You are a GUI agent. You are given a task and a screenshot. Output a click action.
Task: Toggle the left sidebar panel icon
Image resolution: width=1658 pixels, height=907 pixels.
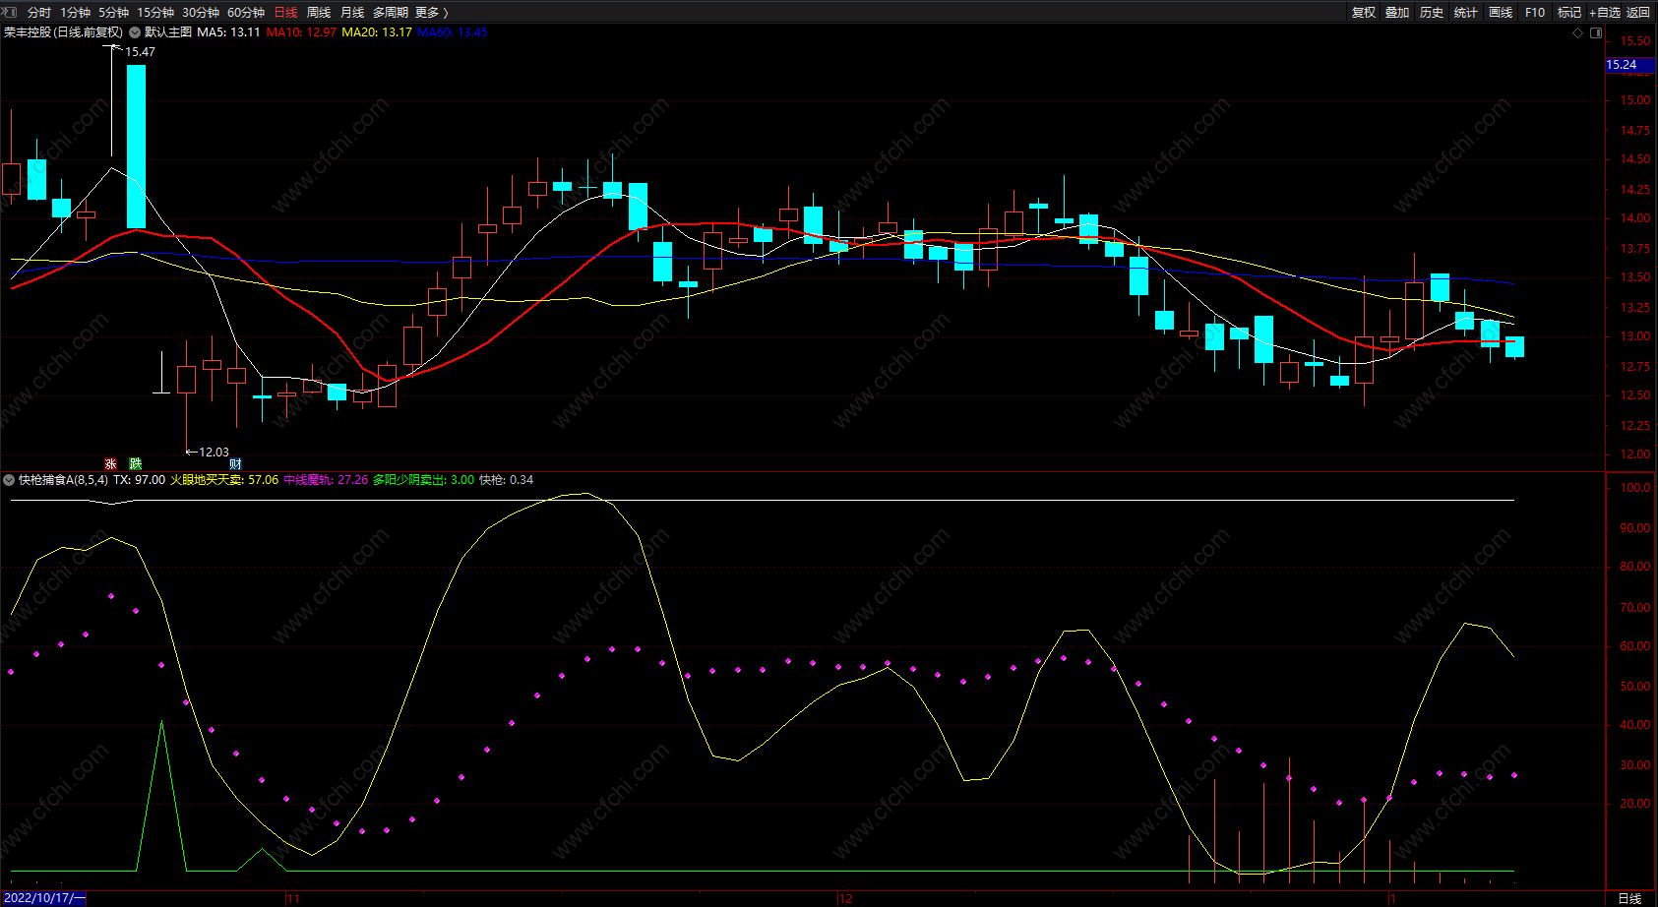[x=10, y=12]
